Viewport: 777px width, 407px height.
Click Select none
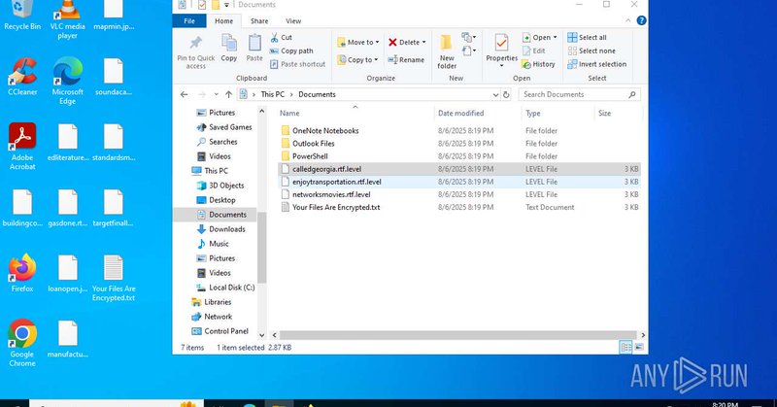[591, 51]
